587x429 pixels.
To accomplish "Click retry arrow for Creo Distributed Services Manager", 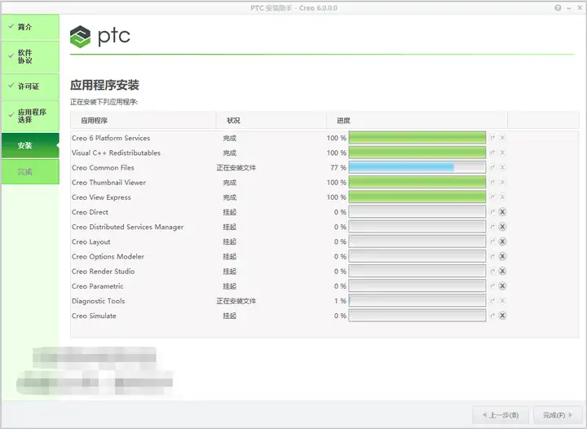I will point(492,227).
